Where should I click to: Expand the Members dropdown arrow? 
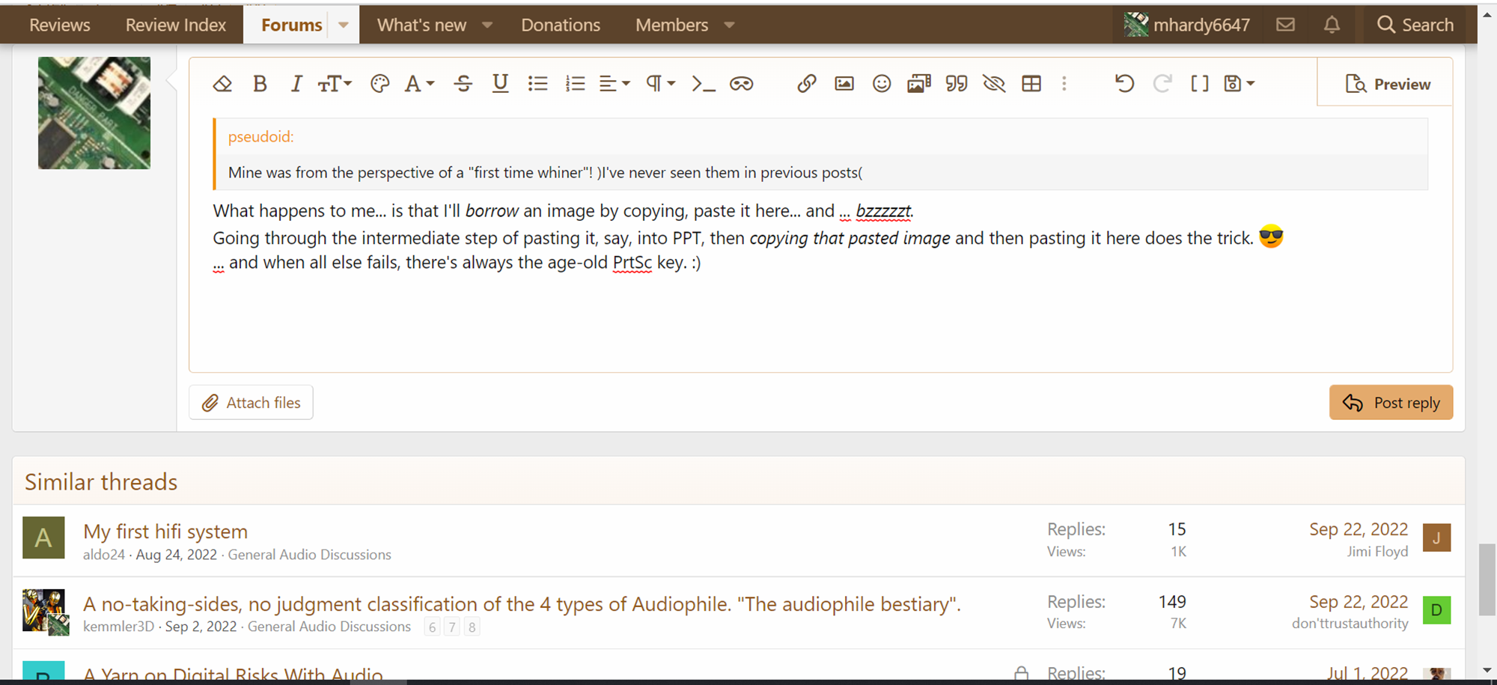pos(730,25)
